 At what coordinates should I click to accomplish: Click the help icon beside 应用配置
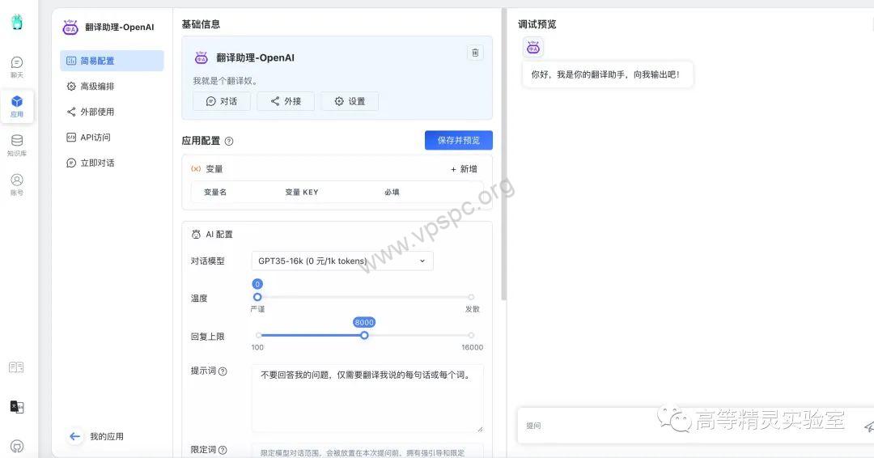pyautogui.click(x=228, y=142)
